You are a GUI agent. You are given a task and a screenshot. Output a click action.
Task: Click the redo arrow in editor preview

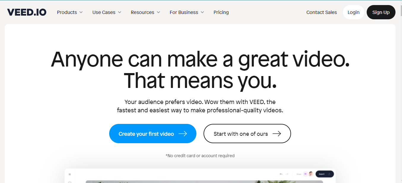[x=287, y=174]
